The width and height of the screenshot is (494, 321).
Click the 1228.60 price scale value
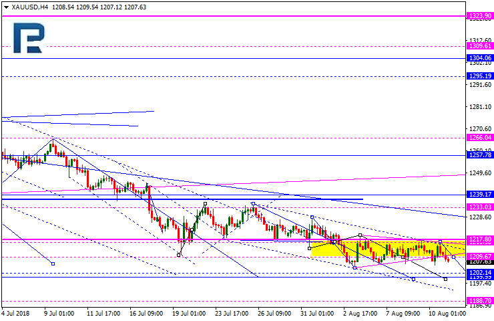[480, 217]
